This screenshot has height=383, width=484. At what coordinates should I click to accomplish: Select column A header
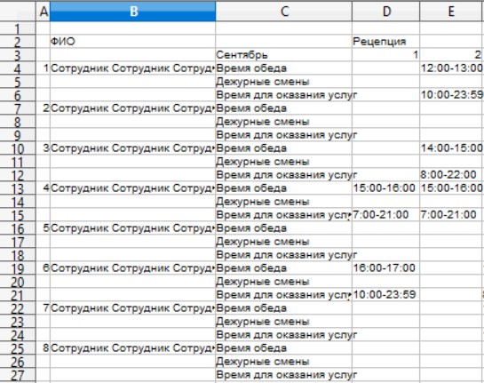44,12
